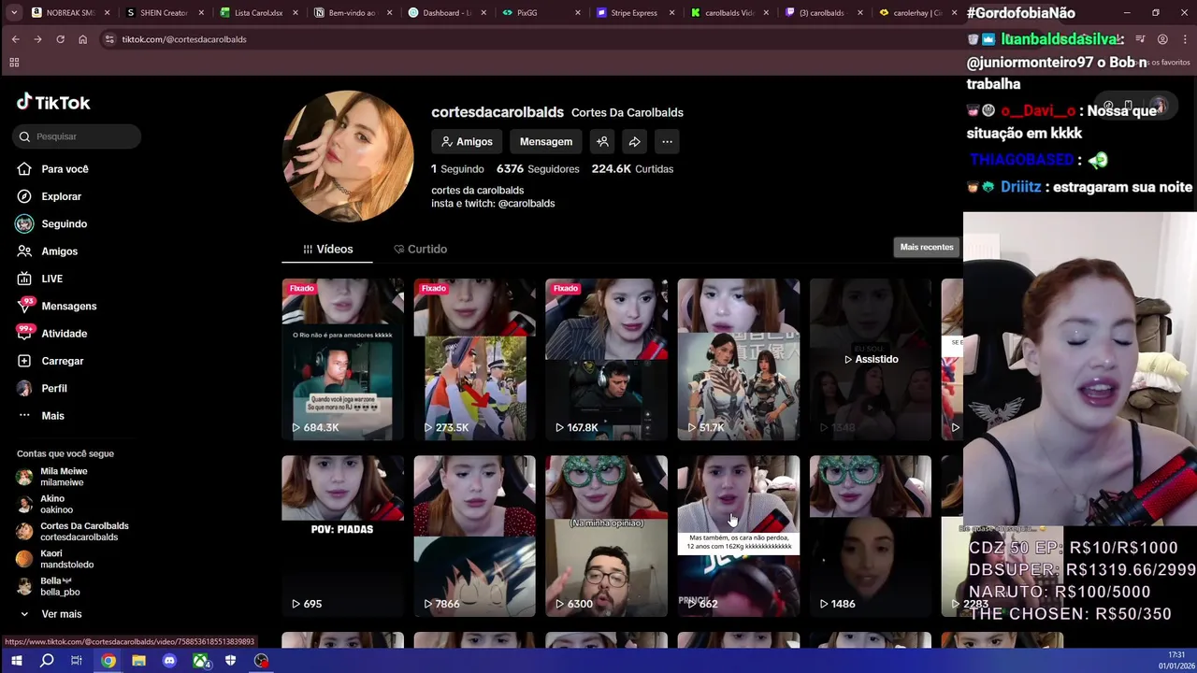The image size is (1197, 673).
Task: Open Windows taskbar search
Action: (x=47, y=661)
